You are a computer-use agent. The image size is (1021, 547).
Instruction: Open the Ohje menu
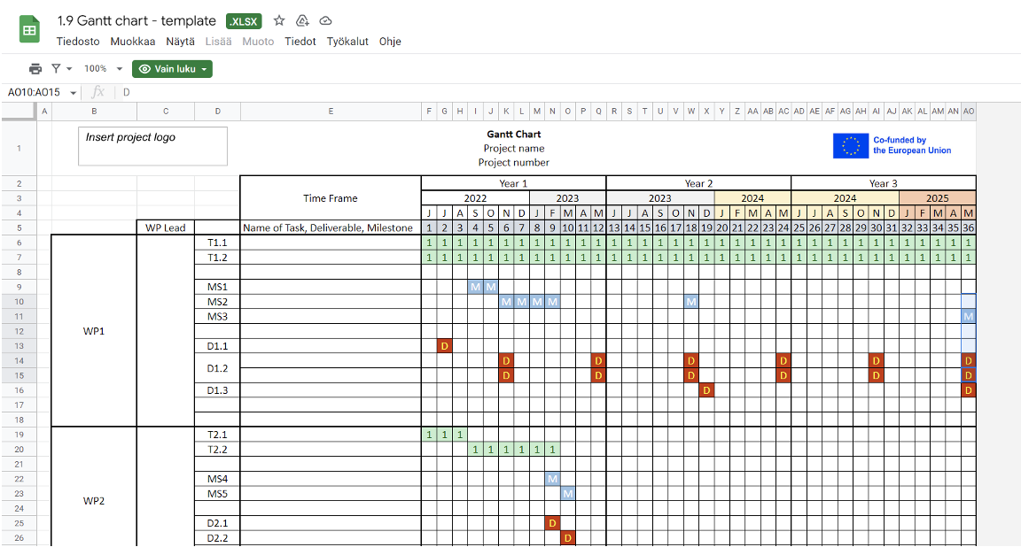(x=388, y=41)
